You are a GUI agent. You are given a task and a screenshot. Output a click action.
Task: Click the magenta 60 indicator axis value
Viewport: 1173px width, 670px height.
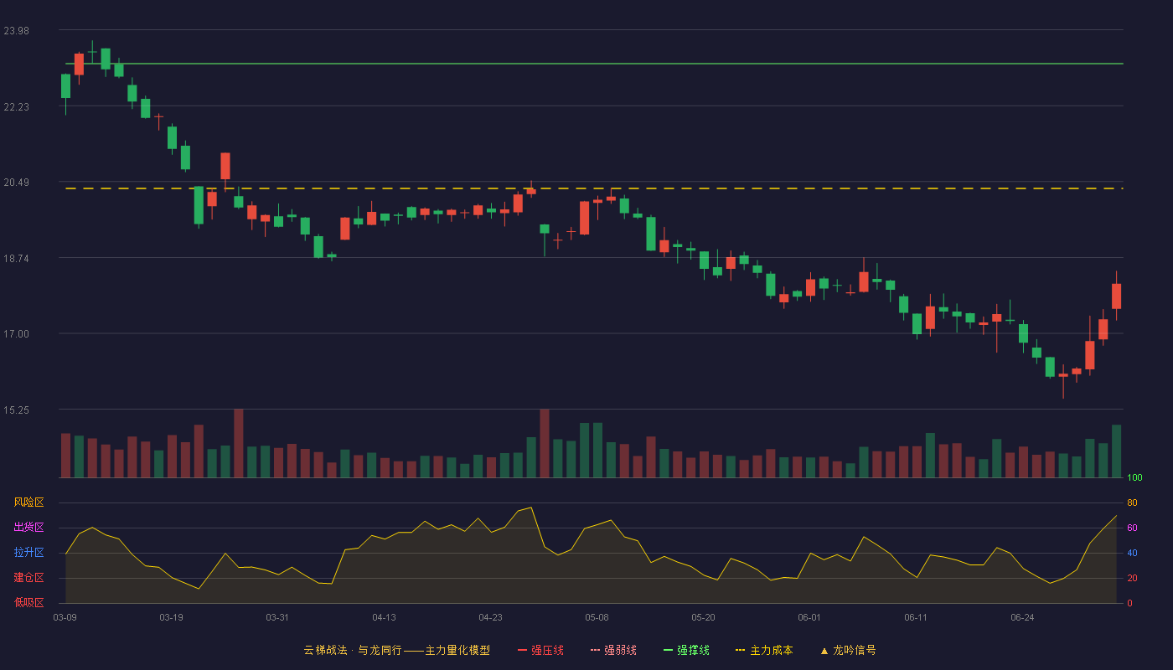(1132, 528)
